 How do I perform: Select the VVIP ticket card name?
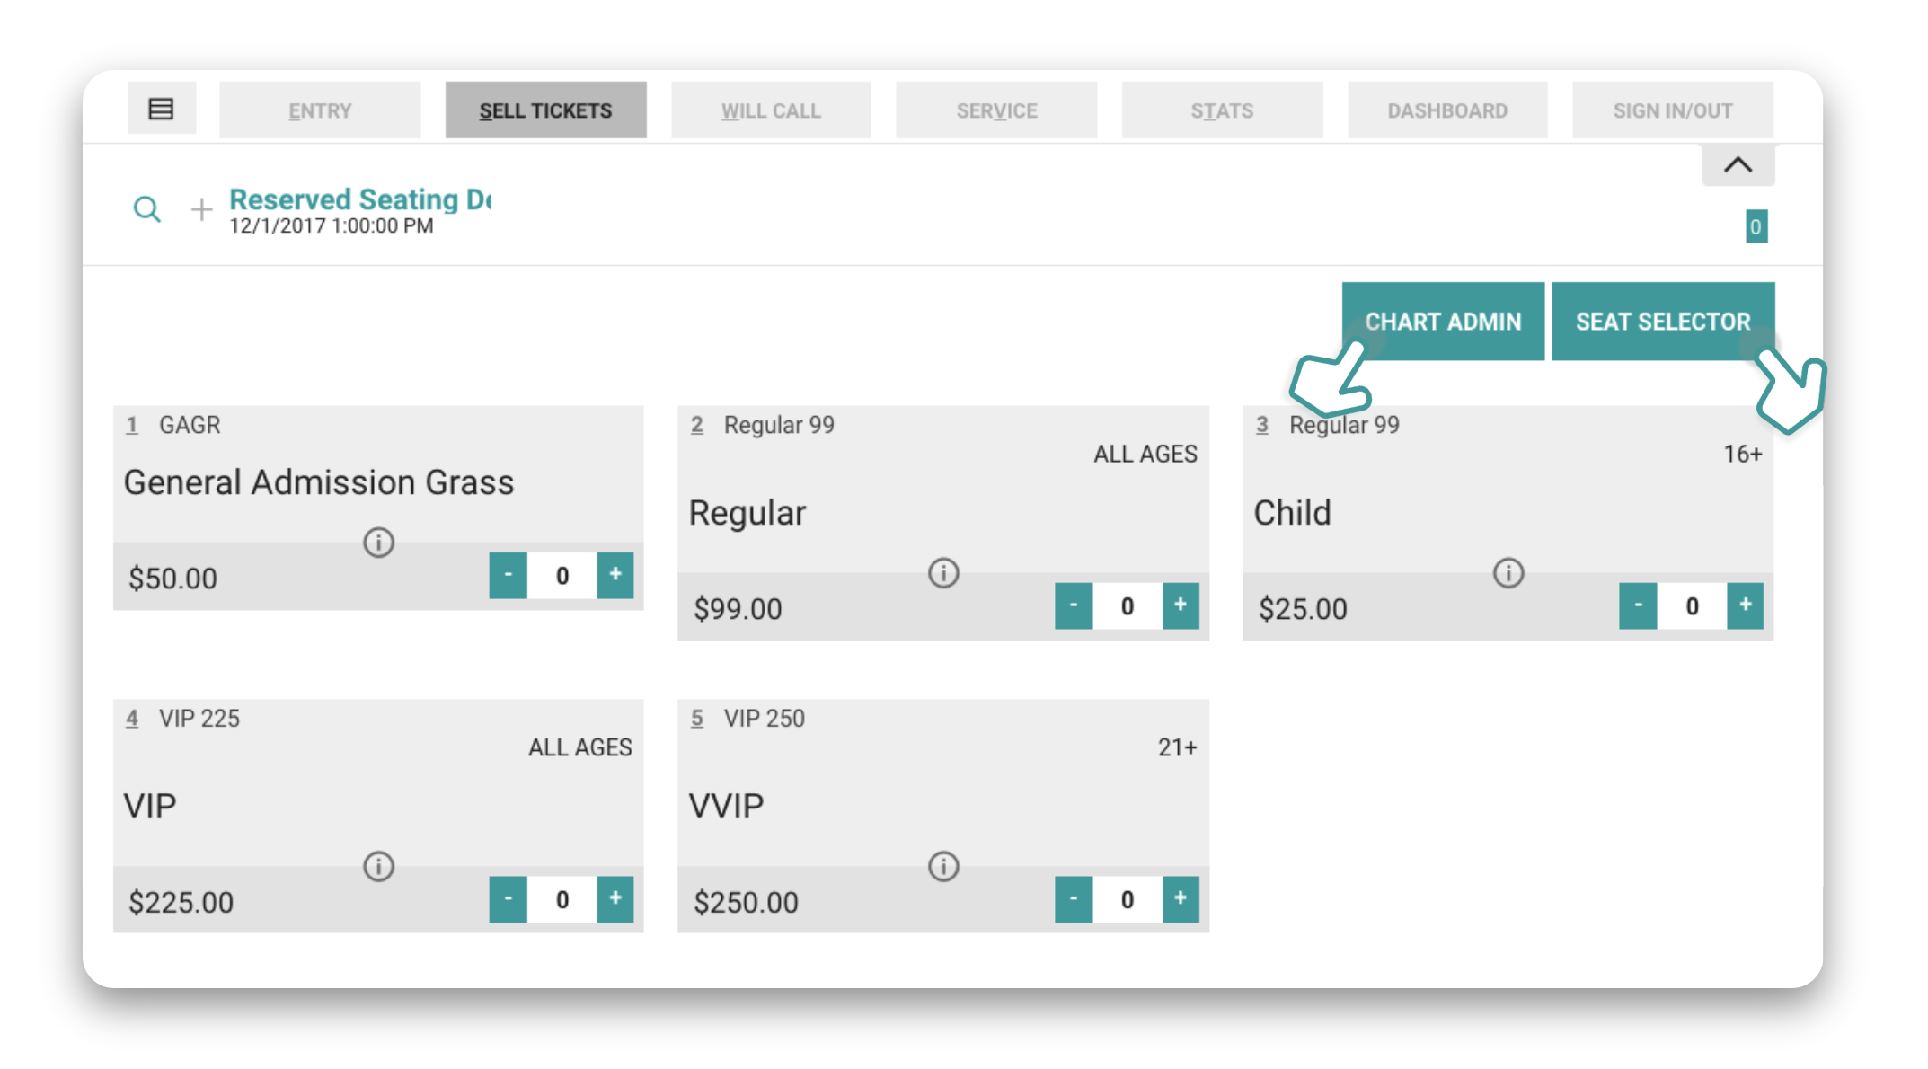(x=726, y=806)
